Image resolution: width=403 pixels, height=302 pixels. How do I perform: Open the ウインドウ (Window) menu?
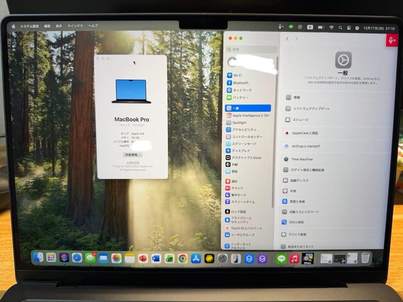(75, 26)
